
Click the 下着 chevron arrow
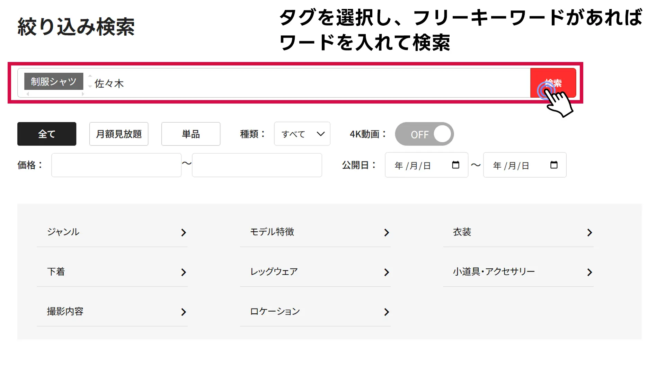(x=184, y=273)
